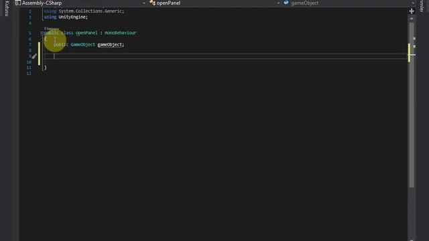The width and height of the screenshot is (429, 241).
Task: Click the yellow change marker in the scrollbar
Action: [409, 53]
